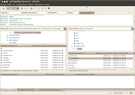The width and height of the screenshot is (135, 95).
Task: Click the disconnect from server icon
Action: point(32,8)
